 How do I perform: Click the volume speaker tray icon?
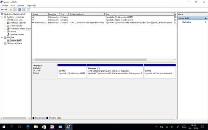point(172,127)
